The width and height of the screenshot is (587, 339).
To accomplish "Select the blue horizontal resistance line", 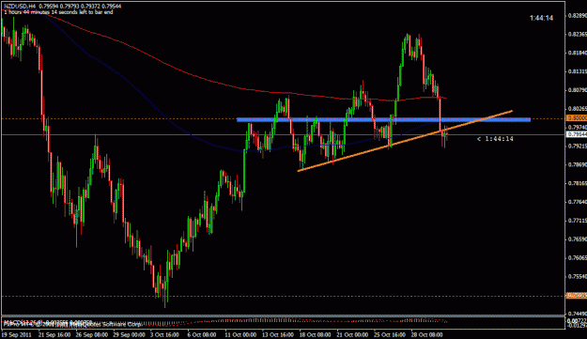I will pos(383,120).
